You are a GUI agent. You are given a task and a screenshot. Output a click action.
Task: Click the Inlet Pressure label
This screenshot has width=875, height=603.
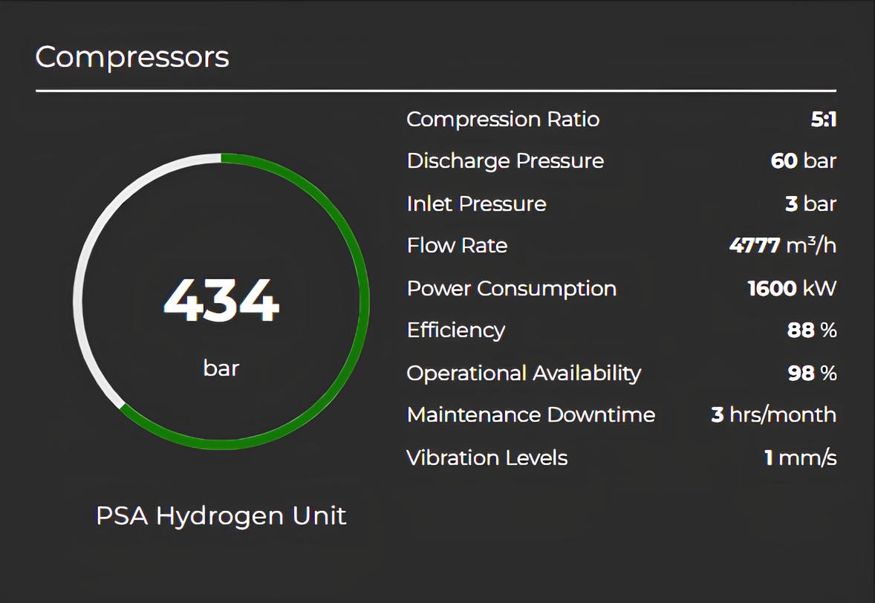477,203
